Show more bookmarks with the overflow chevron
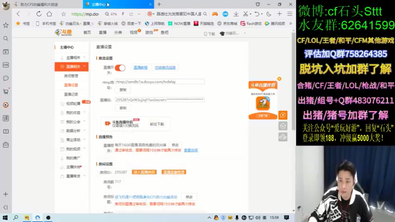 point(290,23)
